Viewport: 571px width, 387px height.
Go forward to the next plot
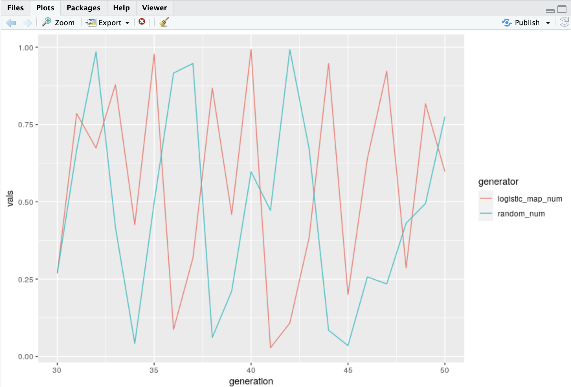click(x=27, y=23)
